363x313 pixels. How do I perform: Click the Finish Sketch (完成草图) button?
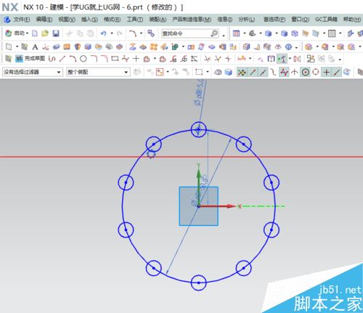pos(30,58)
